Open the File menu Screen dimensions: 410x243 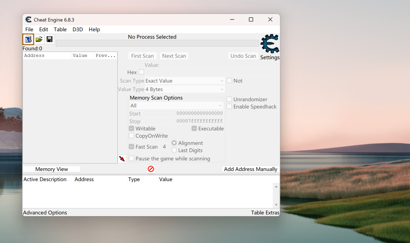[x=29, y=30]
